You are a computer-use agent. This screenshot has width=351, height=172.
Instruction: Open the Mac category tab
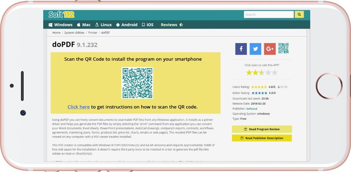pos(84,25)
